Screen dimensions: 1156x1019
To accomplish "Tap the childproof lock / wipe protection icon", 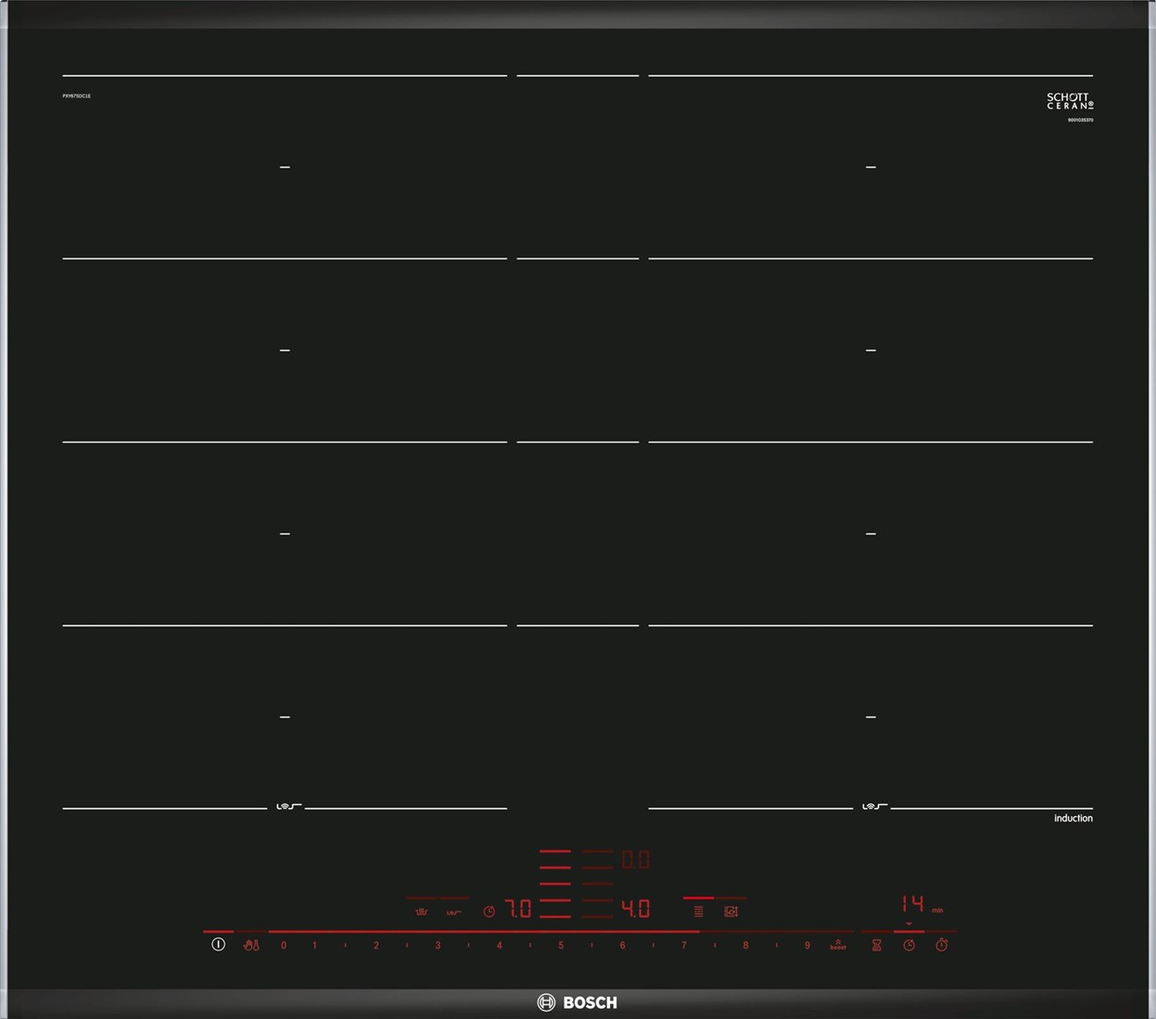I will coord(251,946).
